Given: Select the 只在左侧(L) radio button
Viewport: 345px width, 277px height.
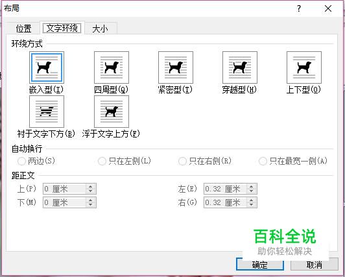Looking at the screenshot, I should click(x=102, y=162).
